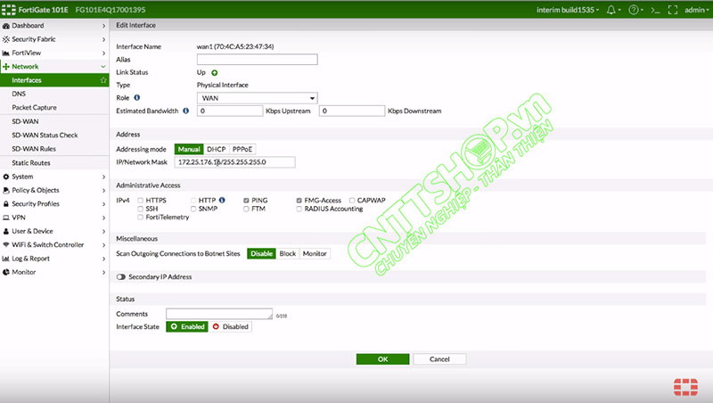Screen dimensions: 713x403
Task: Enable FTM access checkbox
Action: tap(246, 209)
